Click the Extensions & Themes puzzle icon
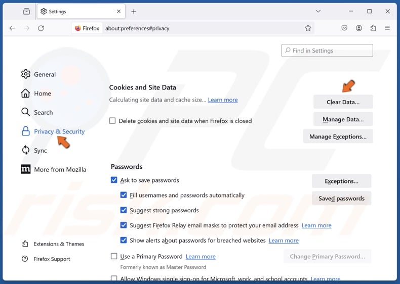Screen dimensions: 400x284 (25, 244)
